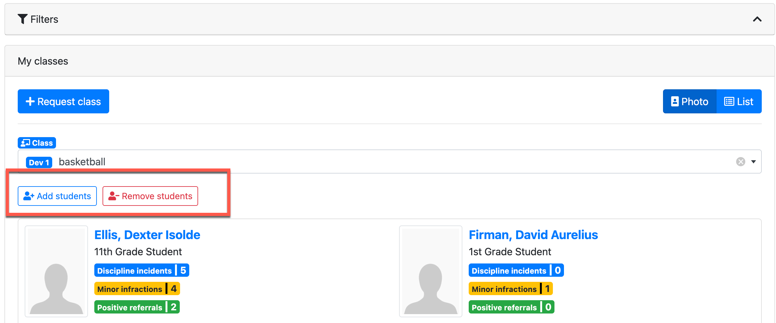Click David's Discipline incidents badge
This screenshot has height=323, width=776.
[x=516, y=270]
